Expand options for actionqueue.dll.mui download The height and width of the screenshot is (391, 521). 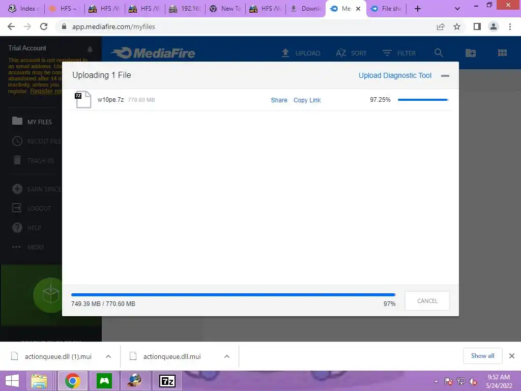tap(227, 356)
